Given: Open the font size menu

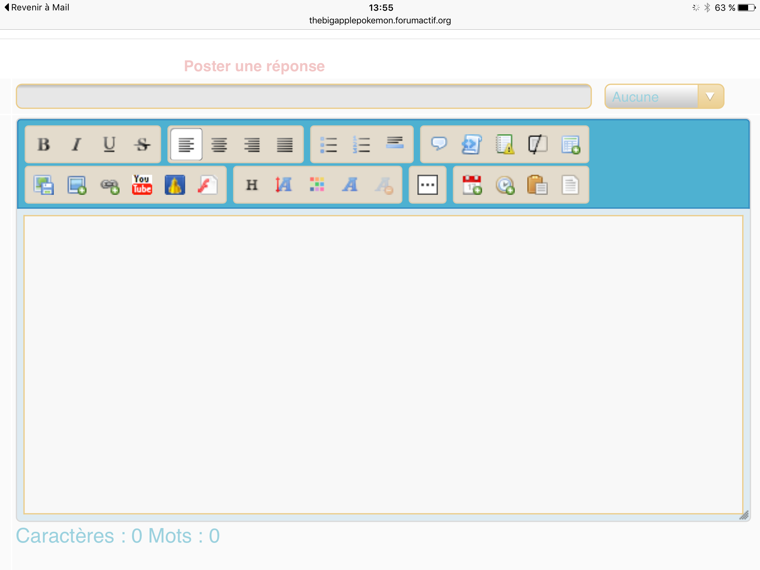Looking at the screenshot, I should tap(284, 185).
